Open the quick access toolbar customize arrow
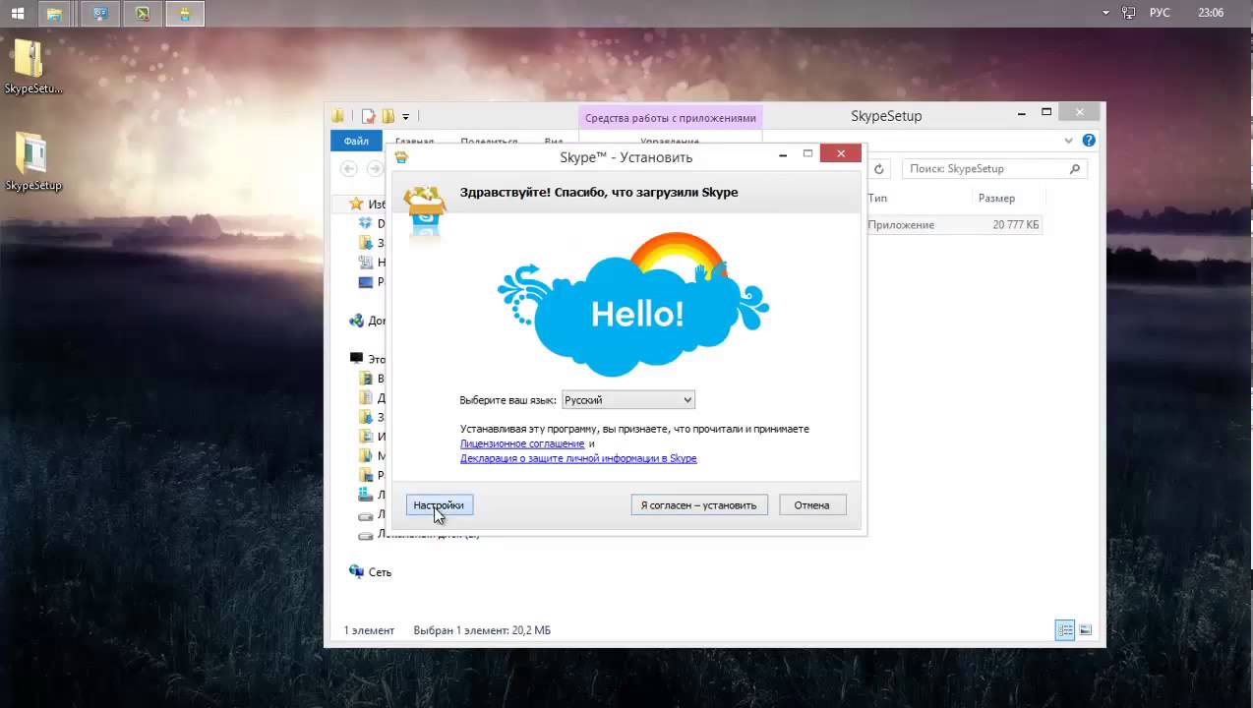Screen dimensions: 1253x708 [405, 117]
